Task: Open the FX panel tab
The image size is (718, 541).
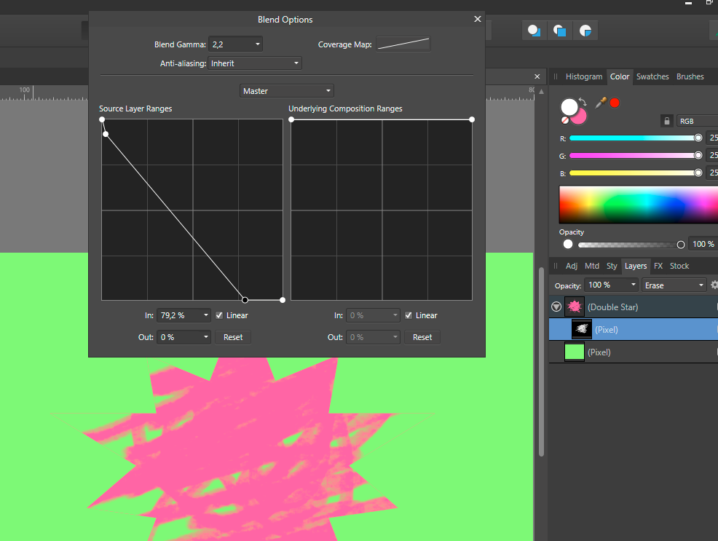Action: tap(658, 266)
